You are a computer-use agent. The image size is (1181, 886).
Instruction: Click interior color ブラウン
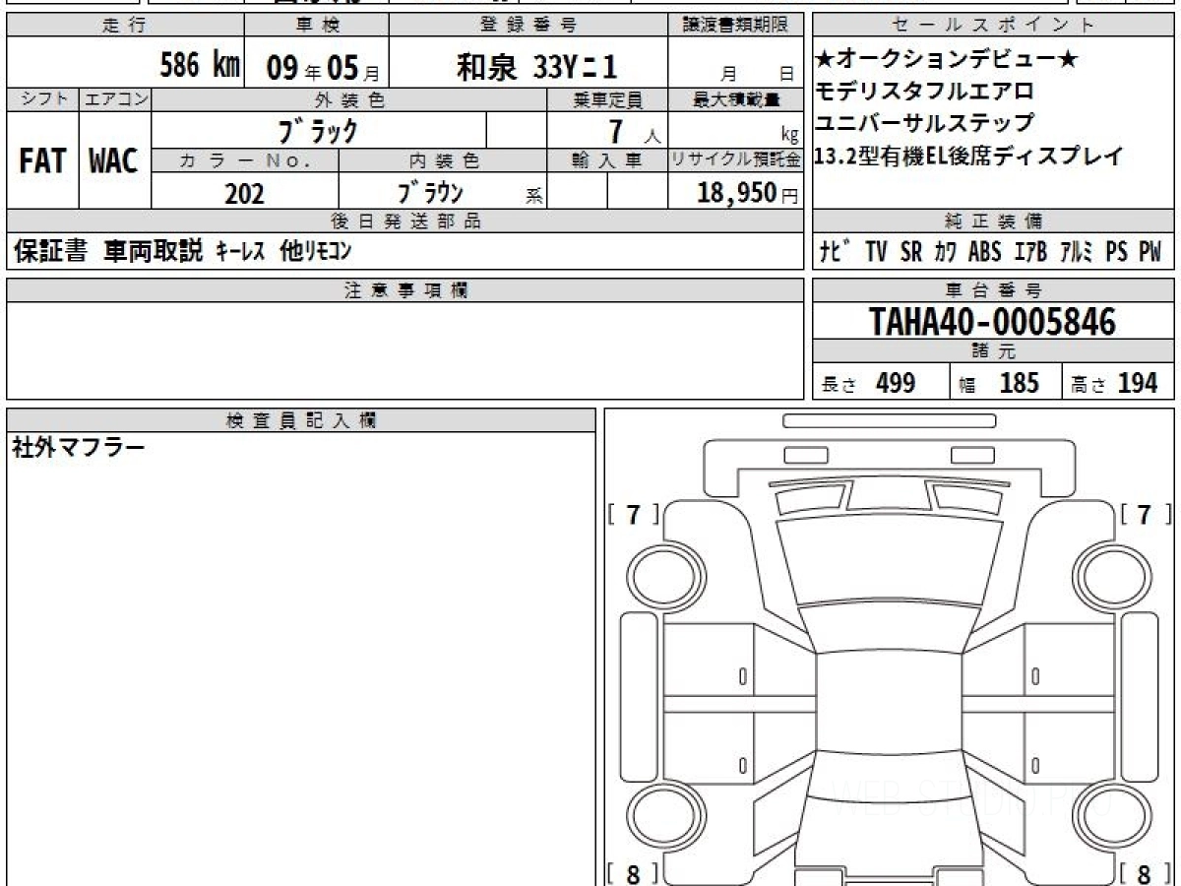[x=430, y=192]
